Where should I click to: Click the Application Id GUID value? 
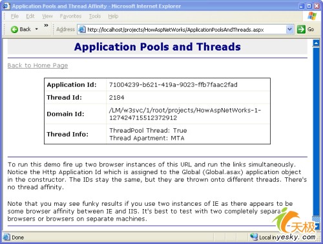[x=173, y=85]
